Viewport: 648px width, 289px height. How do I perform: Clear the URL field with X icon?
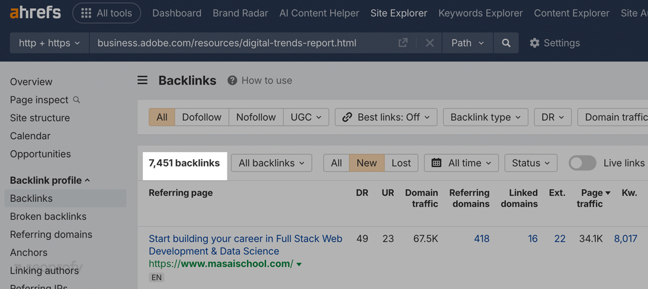(430, 43)
